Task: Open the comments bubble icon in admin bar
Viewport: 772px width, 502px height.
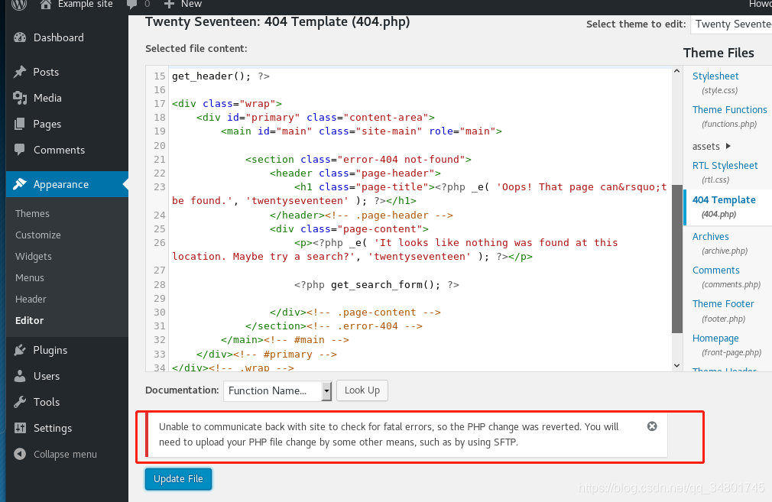Action: coord(131,5)
